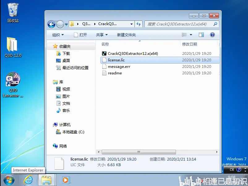Select 计算机 in navigation pane
The image size is (248, 186).
coord(65,125)
